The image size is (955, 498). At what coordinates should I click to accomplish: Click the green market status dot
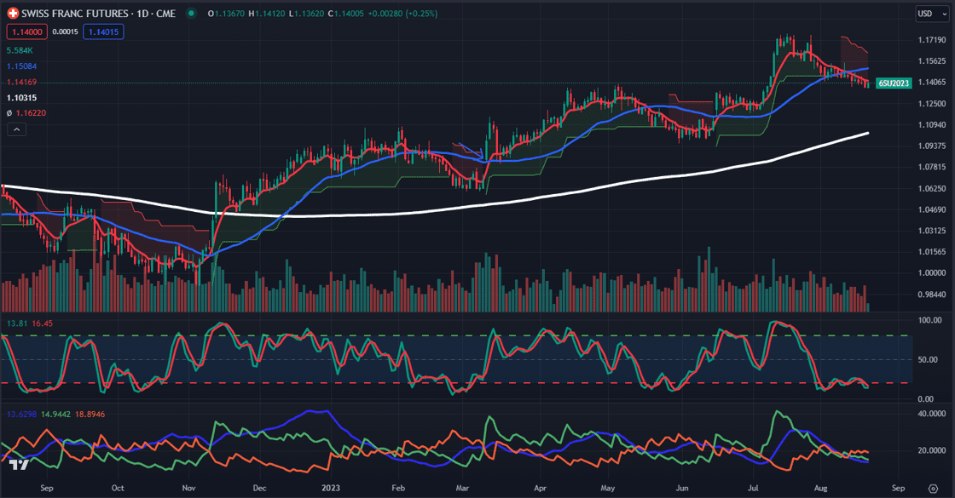191,14
